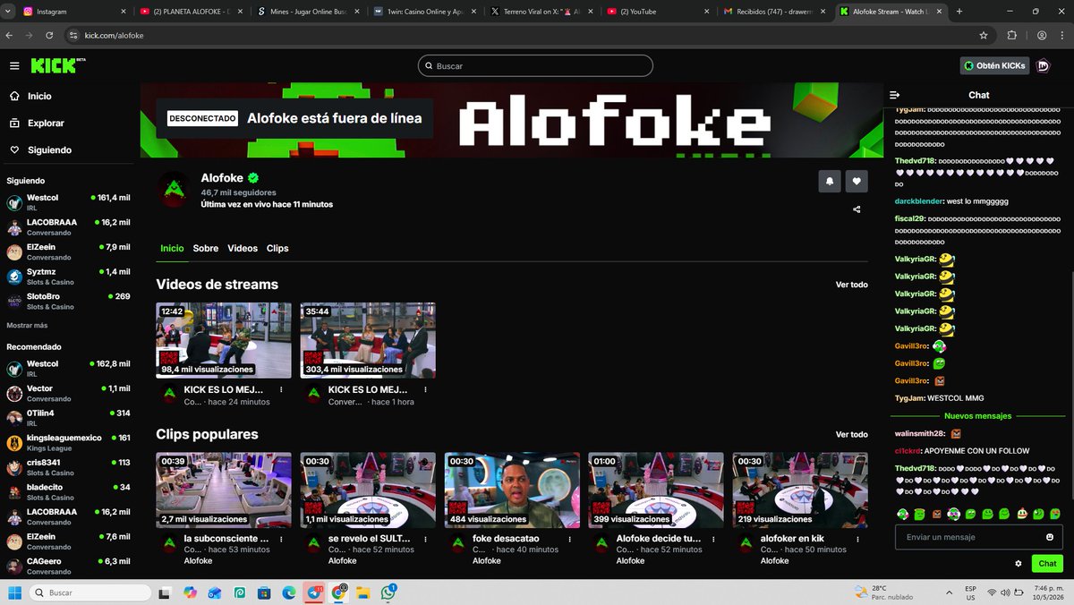Switch to the Clips tab
The image size is (1074, 605).
click(x=277, y=248)
